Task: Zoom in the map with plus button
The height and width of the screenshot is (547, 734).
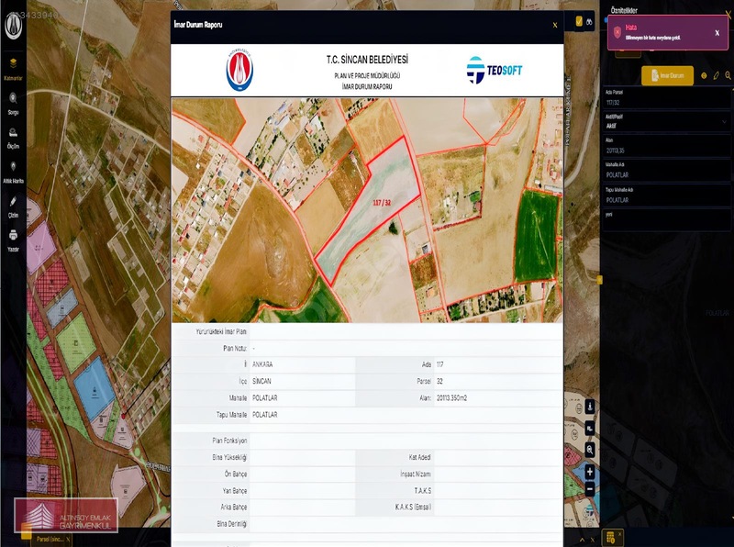Action: click(590, 472)
